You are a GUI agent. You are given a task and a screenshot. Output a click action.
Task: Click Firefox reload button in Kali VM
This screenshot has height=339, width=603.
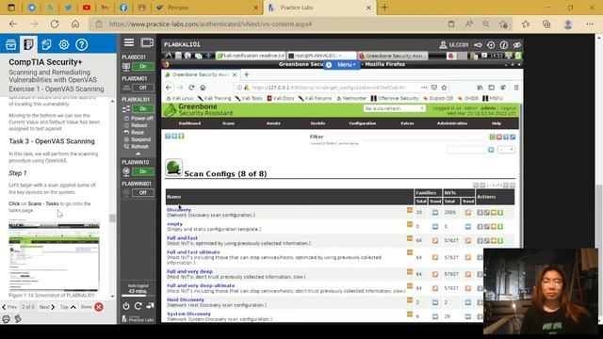point(191,88)
